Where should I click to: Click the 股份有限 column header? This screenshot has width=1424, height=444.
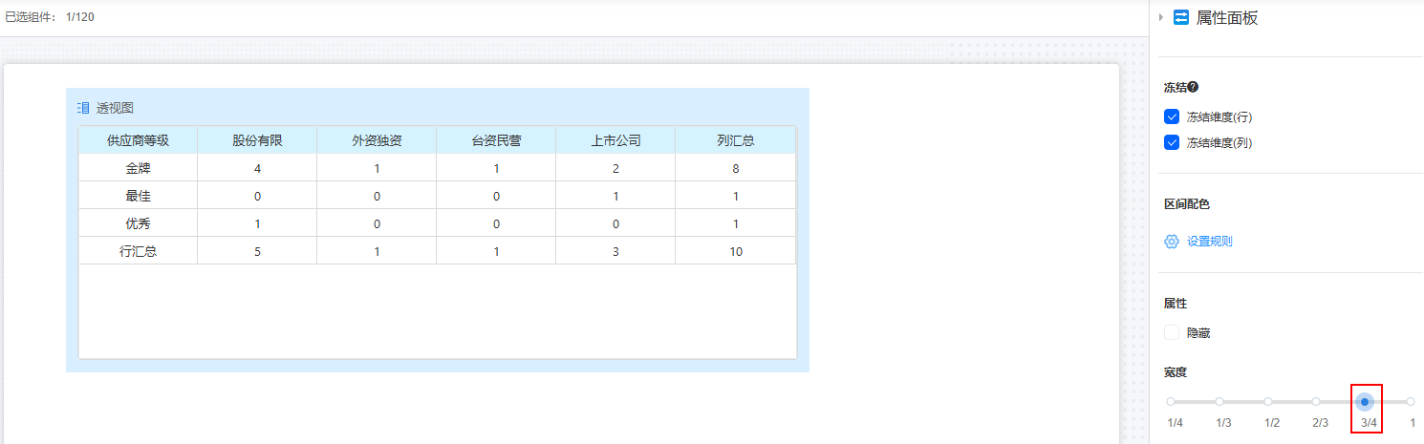257,140
